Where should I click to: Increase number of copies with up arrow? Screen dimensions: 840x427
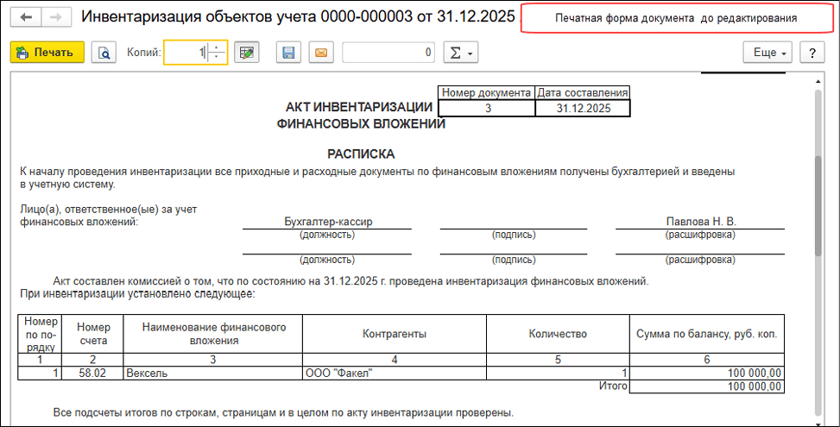pyautogui.click(x=216, y=47)
